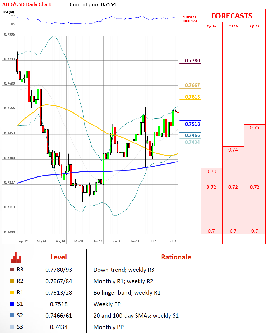Viewport: 268px width, 333px height.
Task: Click the '20 and 100-day SMAs; weekly S1' rationale
Action: pos(136,316)
